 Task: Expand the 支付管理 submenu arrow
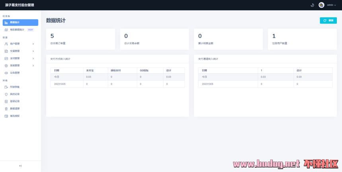tap(33, 58)
